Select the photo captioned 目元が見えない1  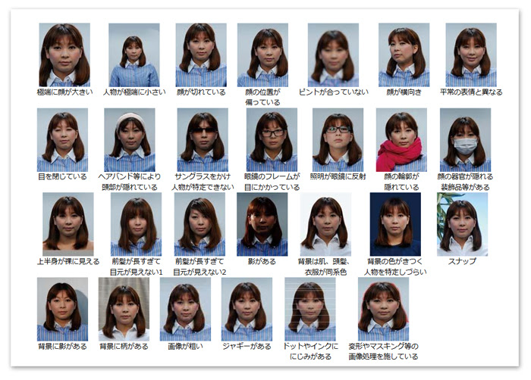click(x=136, y=224)
